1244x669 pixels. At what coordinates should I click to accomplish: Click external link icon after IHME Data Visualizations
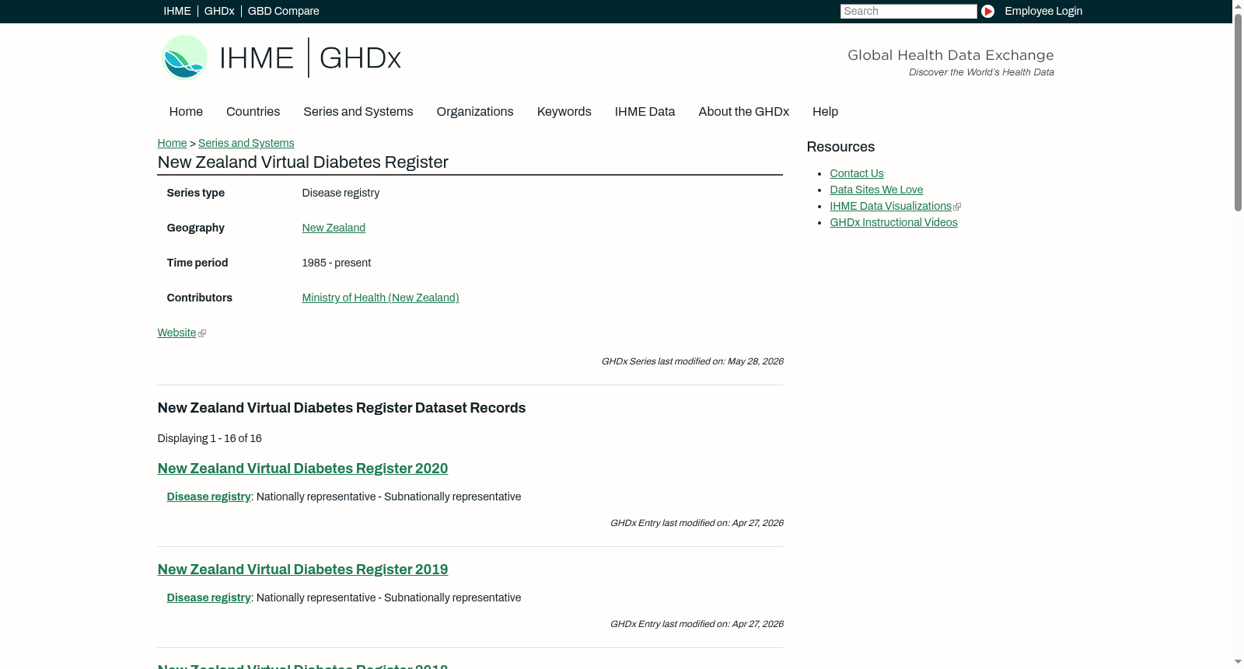point(957,207)
